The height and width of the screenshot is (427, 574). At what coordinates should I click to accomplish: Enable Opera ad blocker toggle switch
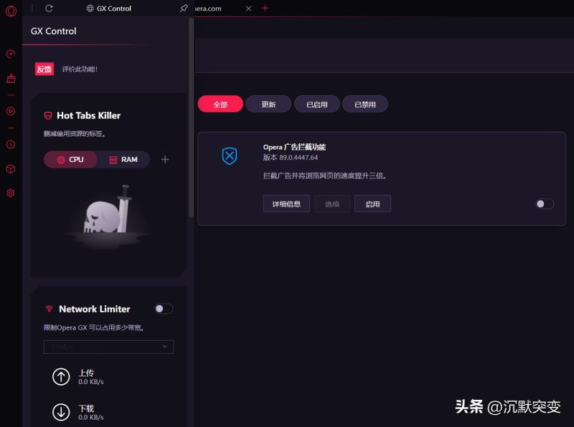(545, 204)
